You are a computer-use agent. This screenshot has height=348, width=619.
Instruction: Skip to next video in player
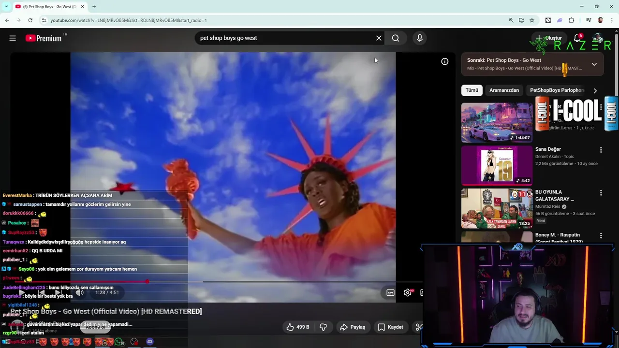click(58, 292)
